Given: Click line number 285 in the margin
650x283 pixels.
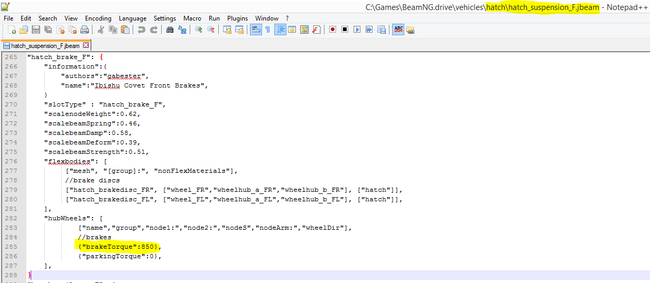Looking at the screenshot, I should coord(12,247).
